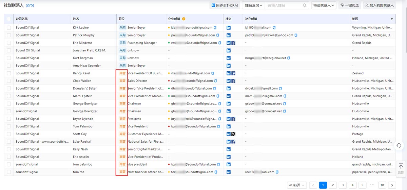407x190 pixels.
Task: Click the 一键优选 button
Action: [349, 5]
